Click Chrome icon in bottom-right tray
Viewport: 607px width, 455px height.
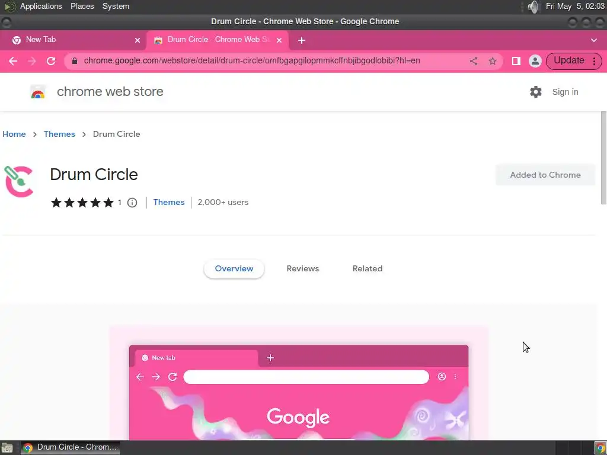click(600, 448)
